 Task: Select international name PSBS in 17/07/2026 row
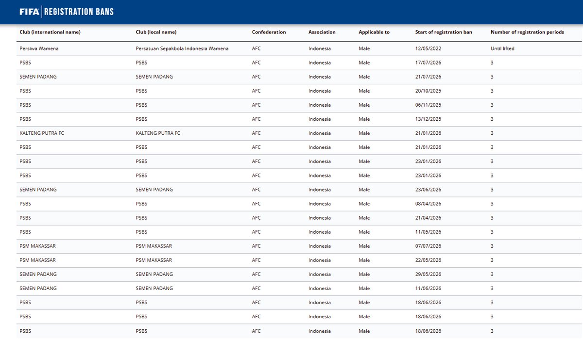(x=25, y=63)
